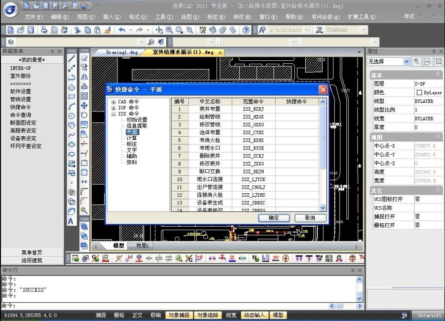The height and width of the screenshot is (321, 445).
Task: Open 管线设置 in the screen menu
Action: click(x=21, y=99)
